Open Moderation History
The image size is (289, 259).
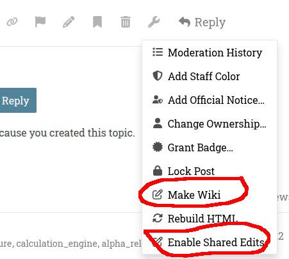(210, 53)
